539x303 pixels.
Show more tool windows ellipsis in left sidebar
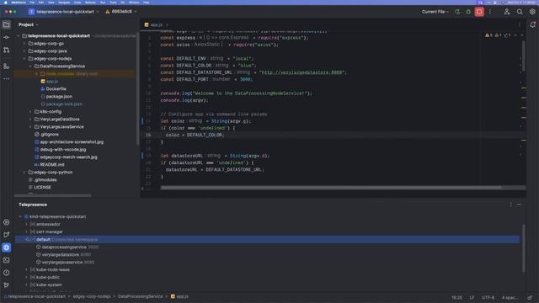pos(6,78)
